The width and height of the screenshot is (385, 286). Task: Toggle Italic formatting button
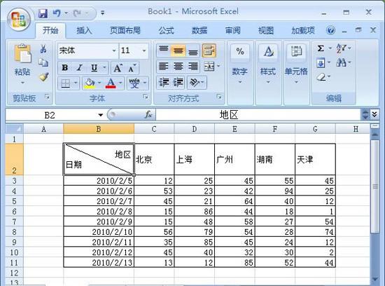click(80, 67)
